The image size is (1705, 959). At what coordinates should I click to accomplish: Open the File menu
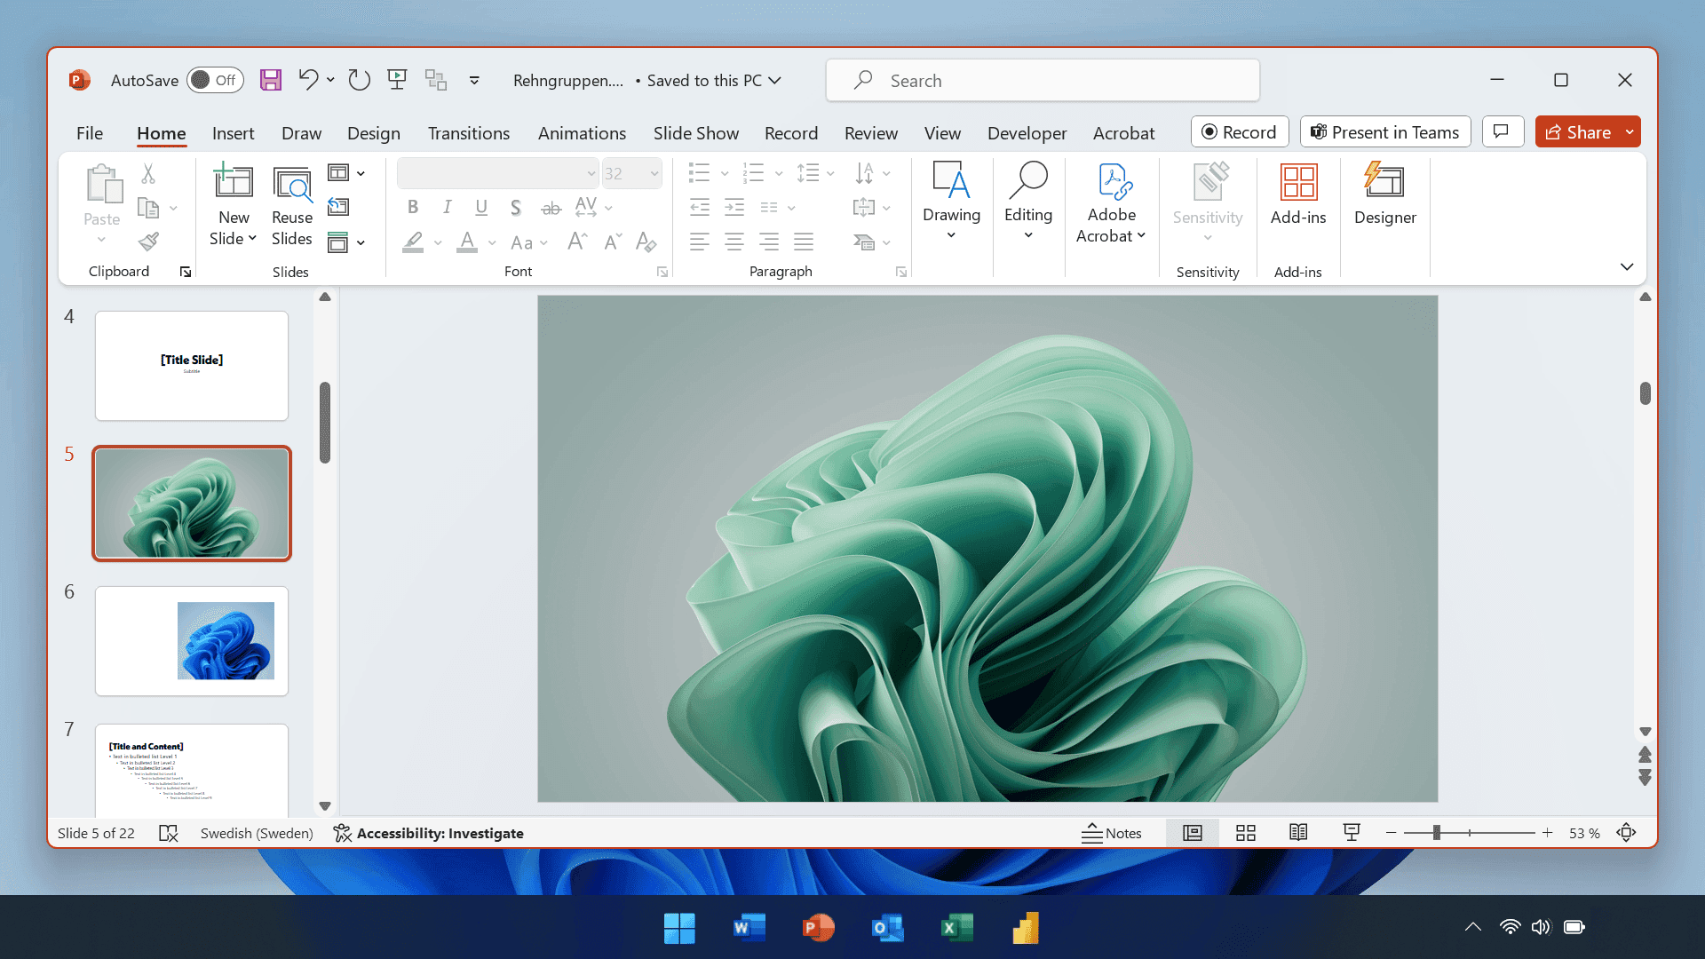[x=90, y=133]
